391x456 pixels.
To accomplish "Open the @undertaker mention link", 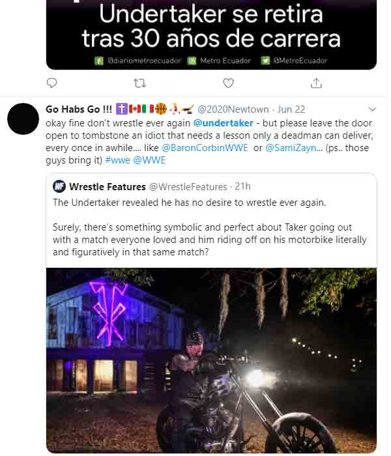I will point(224,123).
